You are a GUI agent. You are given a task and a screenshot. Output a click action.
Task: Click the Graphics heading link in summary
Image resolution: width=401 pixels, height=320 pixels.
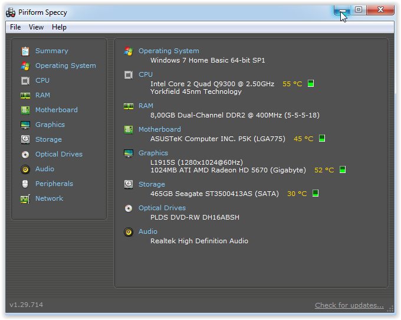(x=153, y=153)
